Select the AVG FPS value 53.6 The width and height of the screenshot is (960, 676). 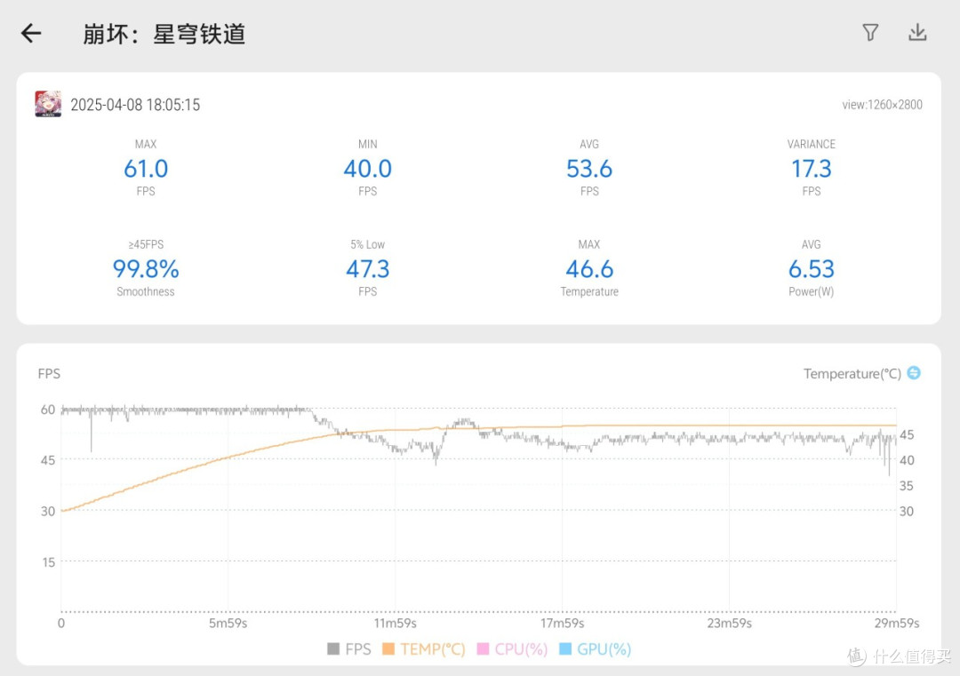click(x=589, y=168)
